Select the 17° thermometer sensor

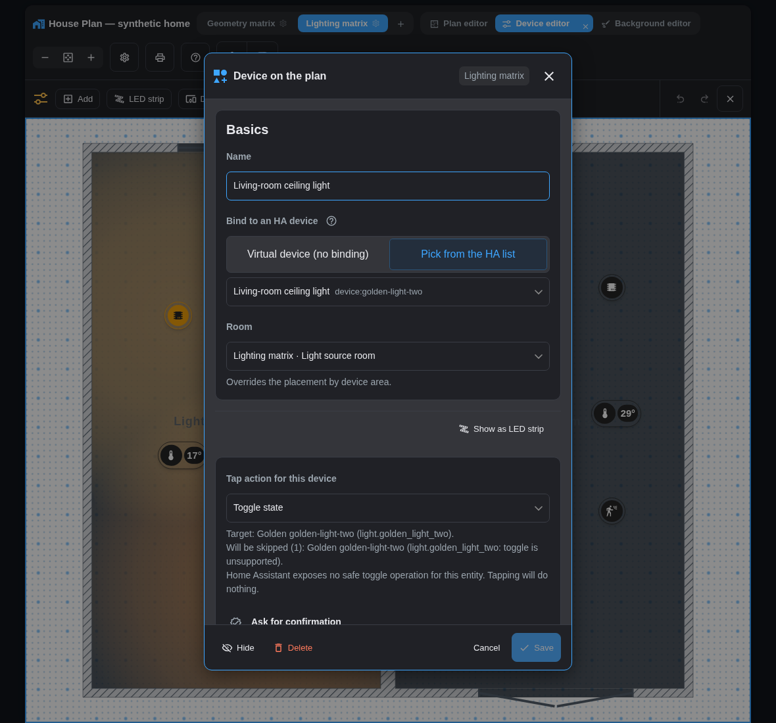tap(181, 455)
